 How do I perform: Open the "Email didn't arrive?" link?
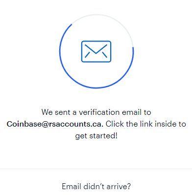(x=96, y=186)
